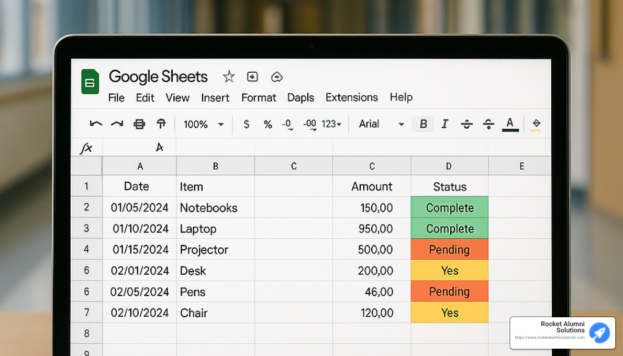The width and height of the screenshot is (623, 356).
Task: Select the 01/05/2024 date cell
Action: [139, 207]
